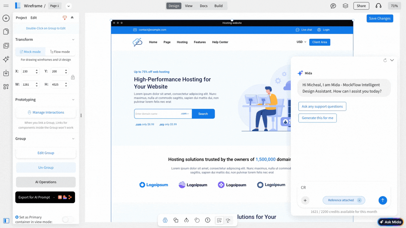Click the send arrow button in Mida chat
The height and width of the screenshot is (228, 406).
(x=382, y=200)
